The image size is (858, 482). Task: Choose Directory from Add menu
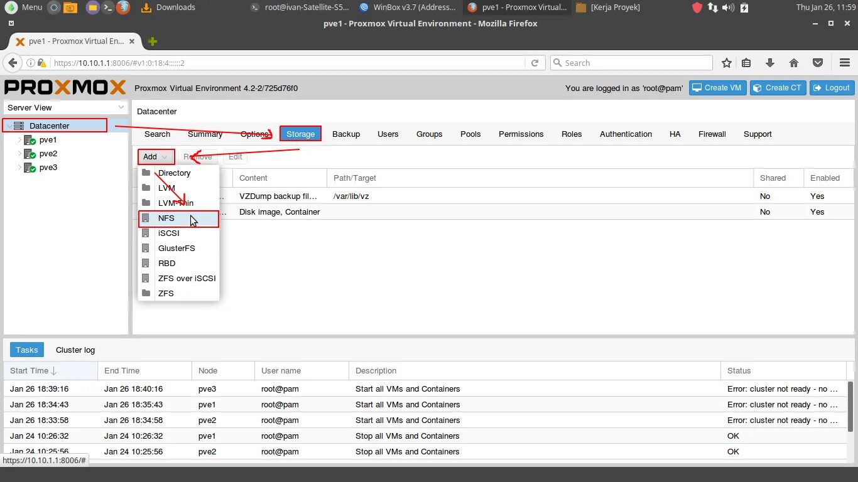[178, 173]
